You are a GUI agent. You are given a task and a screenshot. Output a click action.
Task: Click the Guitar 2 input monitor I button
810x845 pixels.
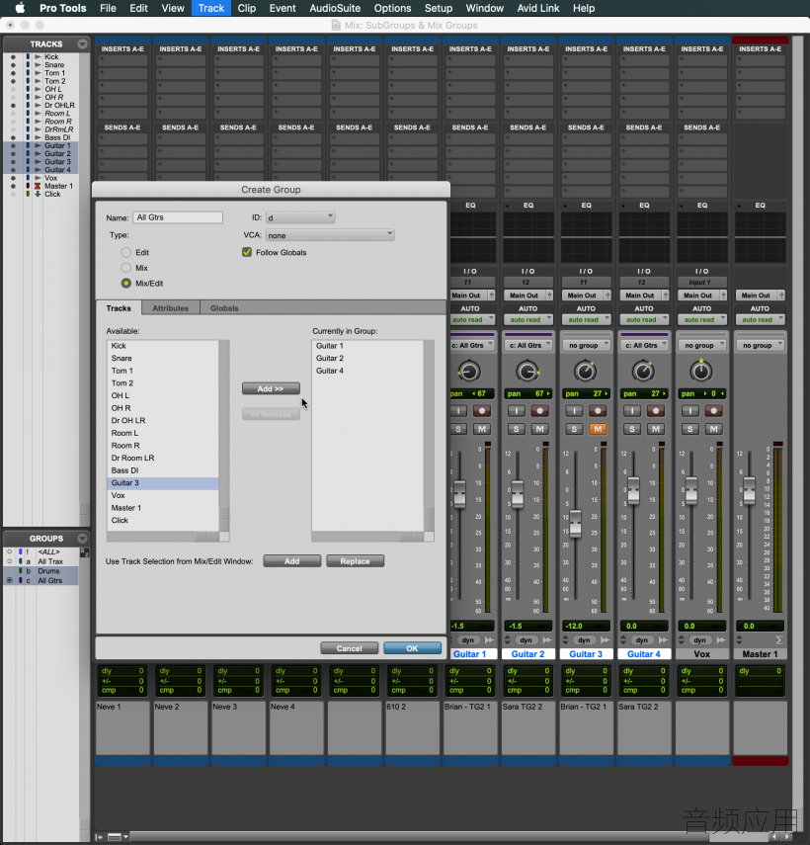point(516,411)
